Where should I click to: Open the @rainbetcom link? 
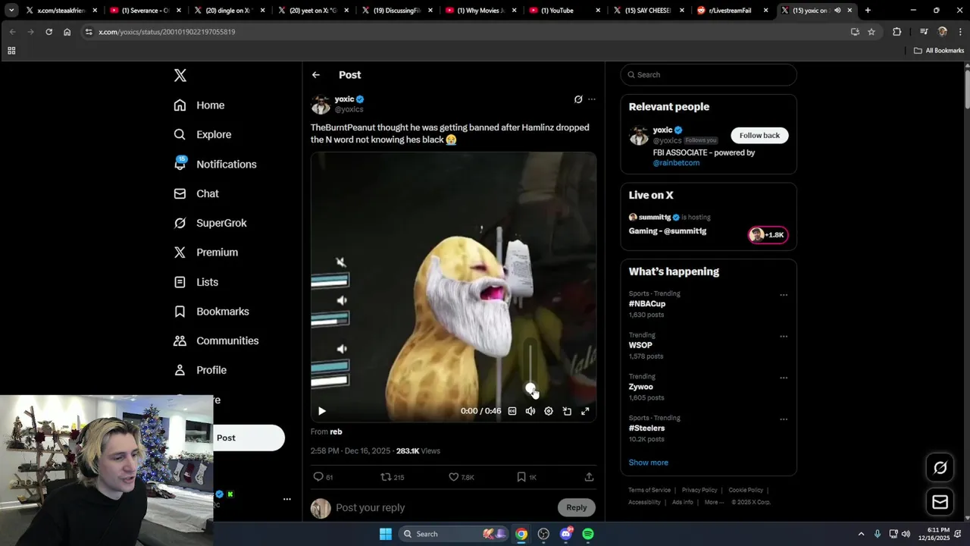pos(676,163)
